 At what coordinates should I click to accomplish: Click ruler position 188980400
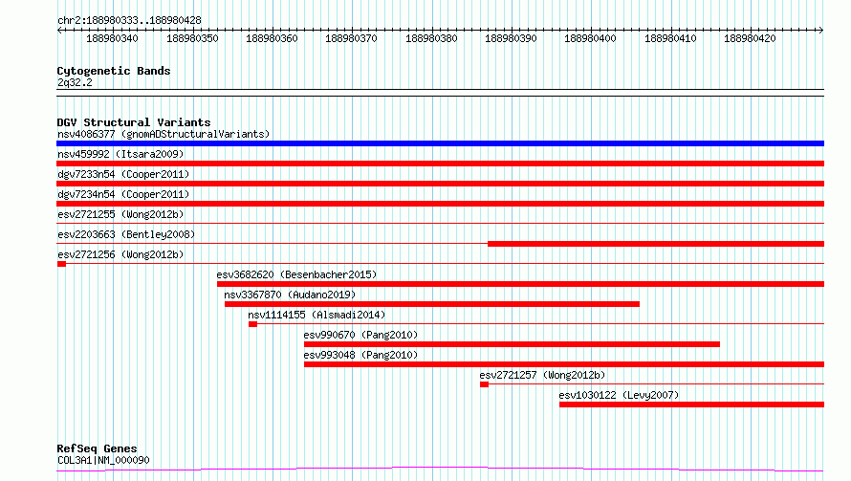coord(591,38)
